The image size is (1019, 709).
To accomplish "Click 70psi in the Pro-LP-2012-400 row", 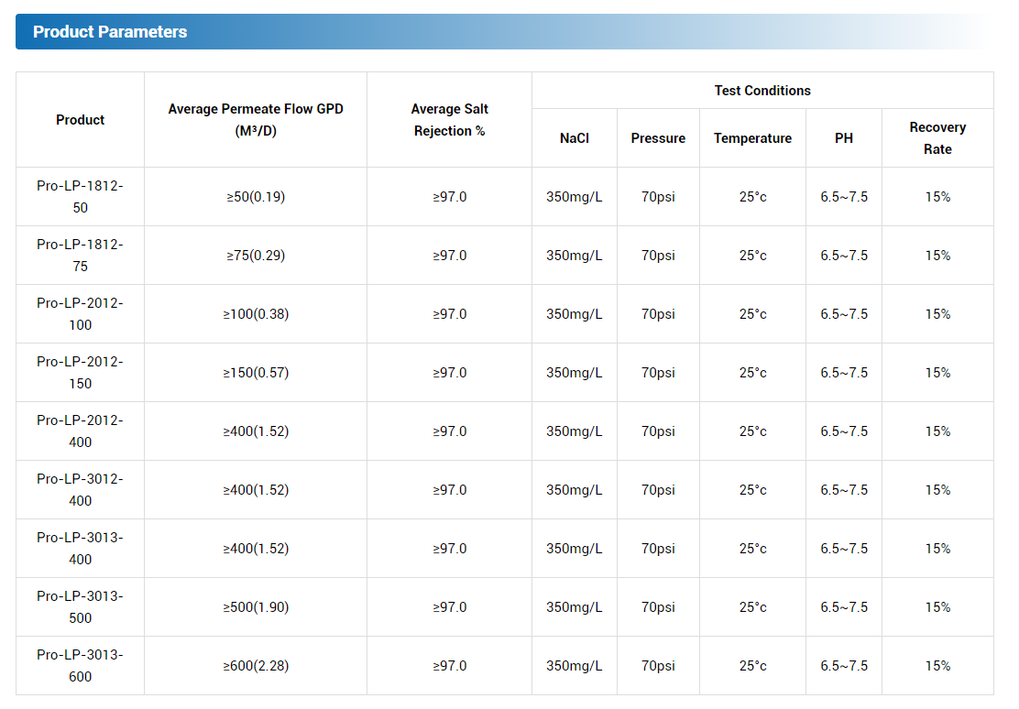I will [658, 431].
